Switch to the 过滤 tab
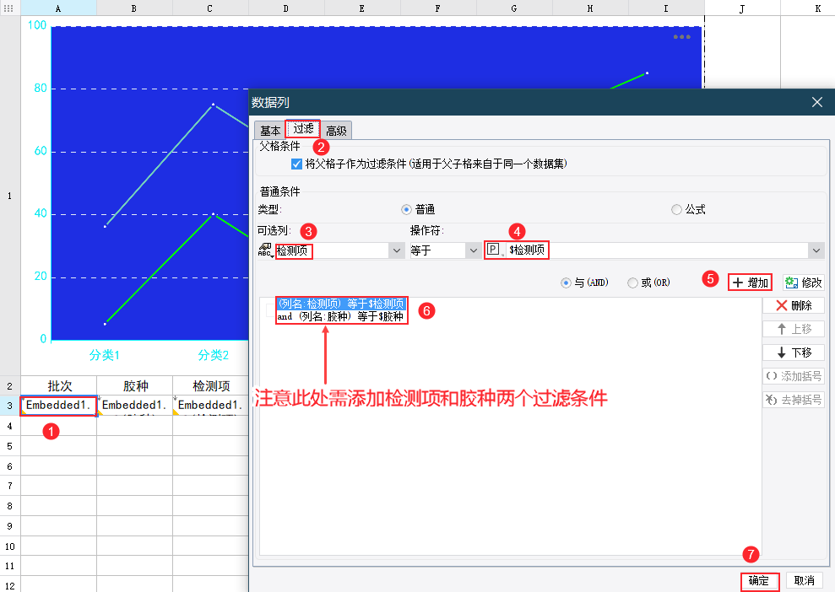This screenshot has width=835, height=592. [303, 129]
